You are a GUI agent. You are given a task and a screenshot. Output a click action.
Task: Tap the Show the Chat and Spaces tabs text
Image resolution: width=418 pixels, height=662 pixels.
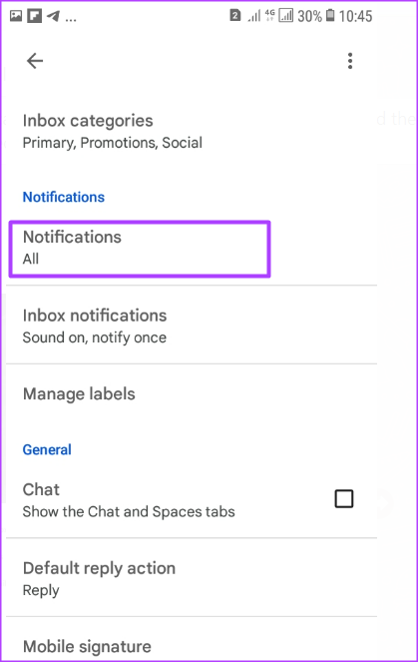pyautogui.click(x=129, y=511)
